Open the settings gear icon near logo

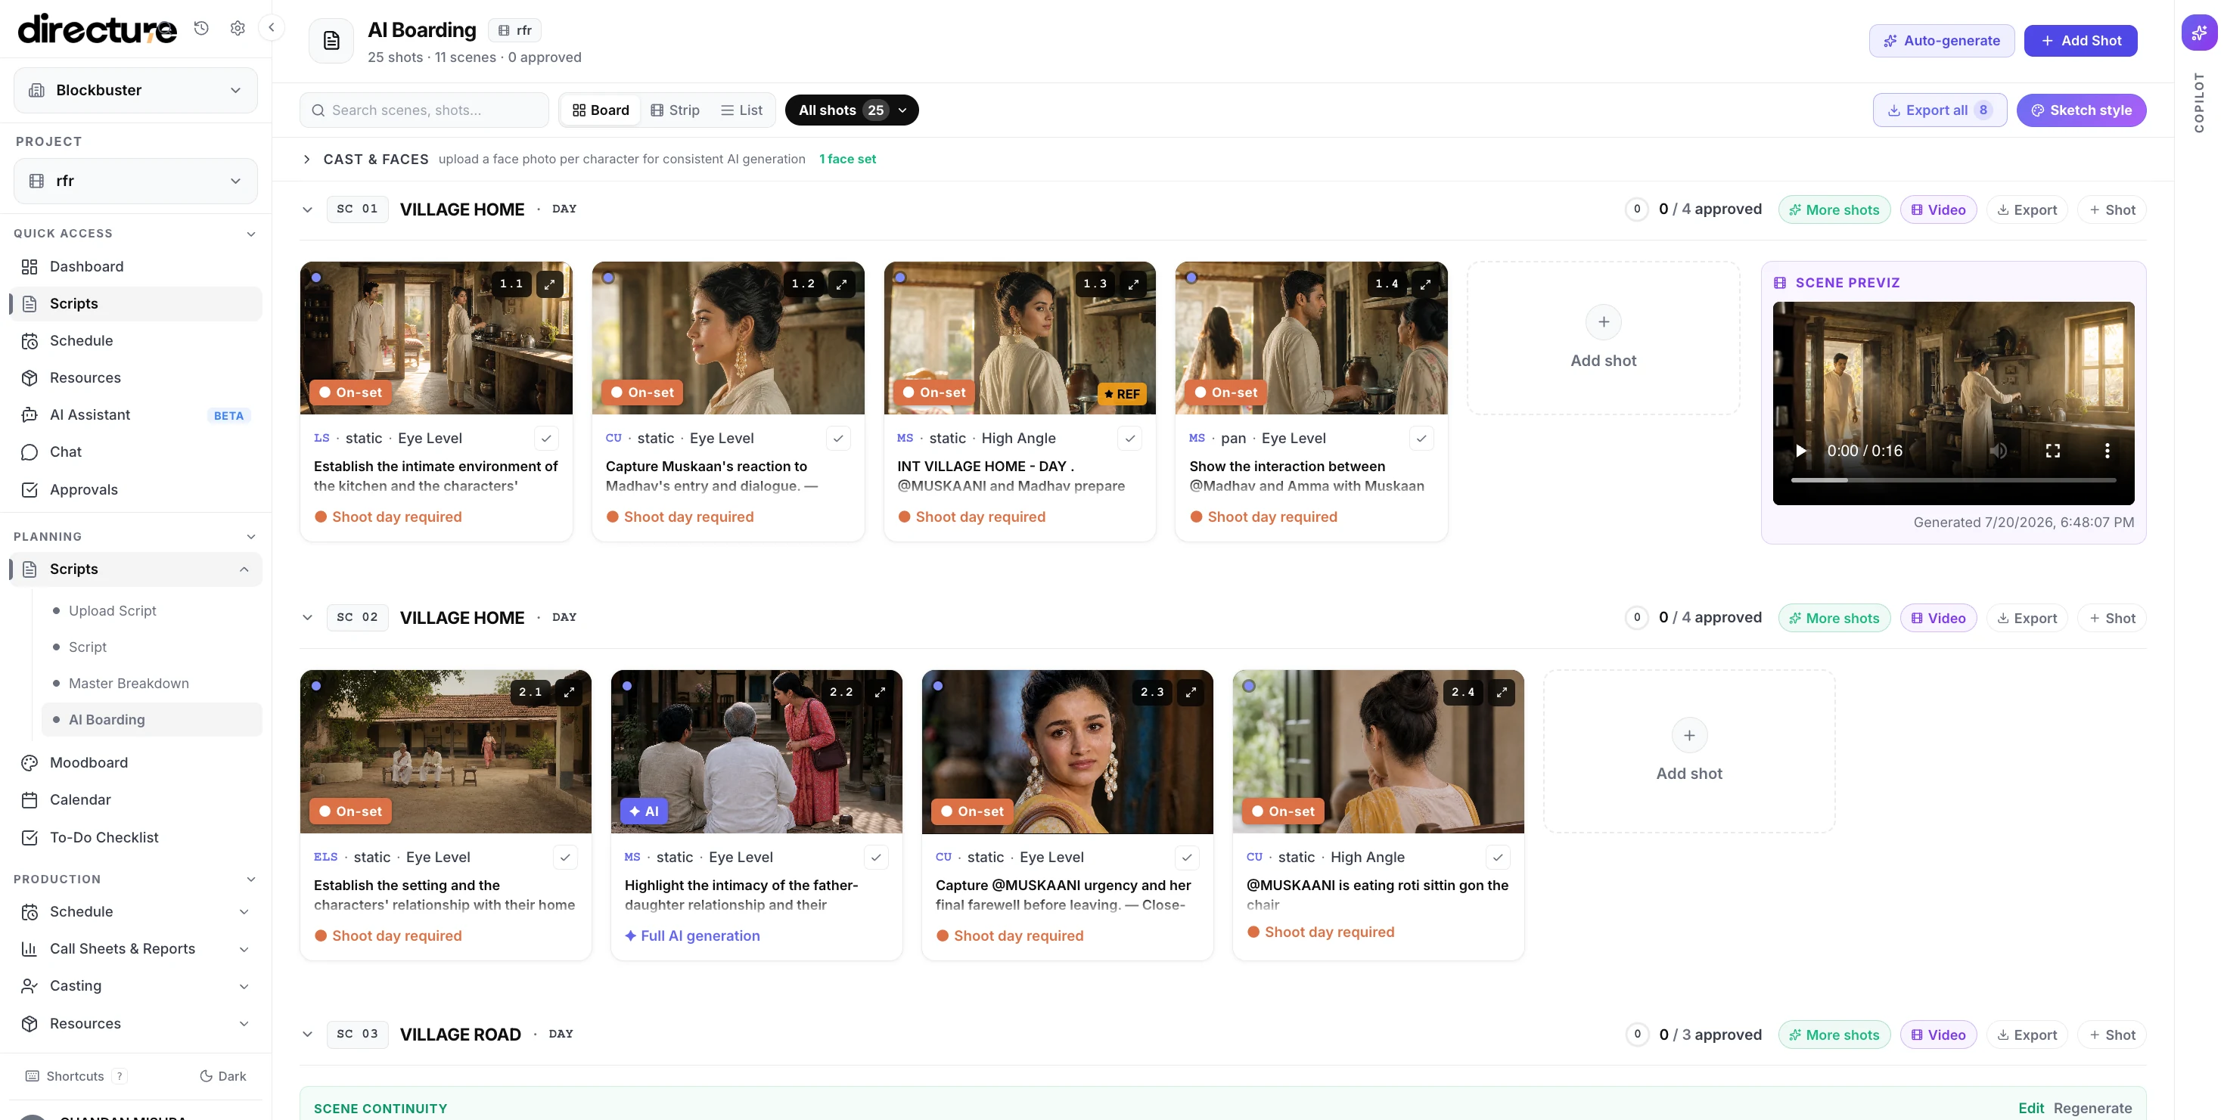tap(238, 29)
